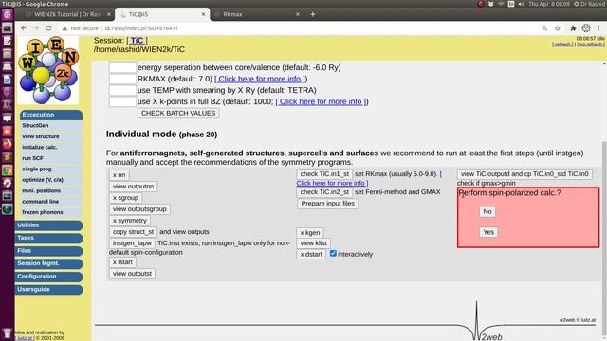Screen dimensions: 607x341
Task: Click the view outputnn button
Action: pyautogui.click(x=133, y=187)
